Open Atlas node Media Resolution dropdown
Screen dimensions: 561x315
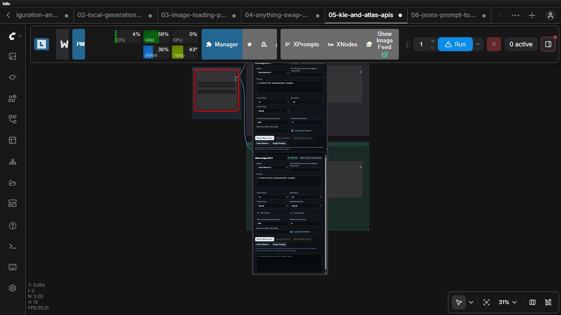coord(305,206)
